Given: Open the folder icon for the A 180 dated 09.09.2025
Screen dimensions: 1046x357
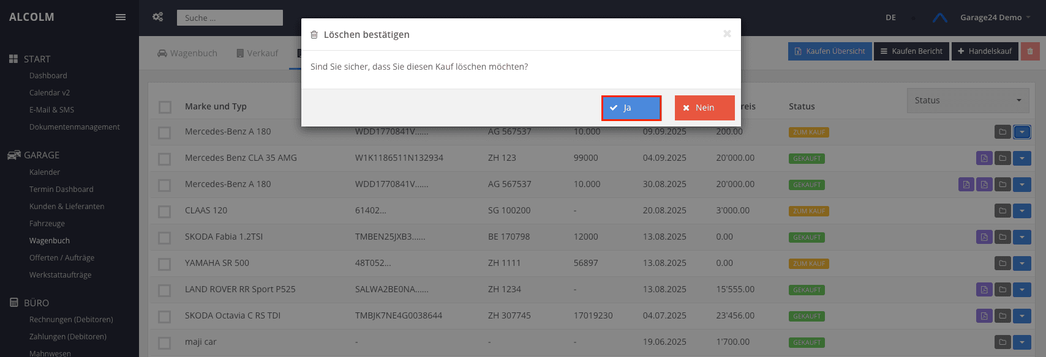Looking at the screenshot, I should (x=1003, y=132).
